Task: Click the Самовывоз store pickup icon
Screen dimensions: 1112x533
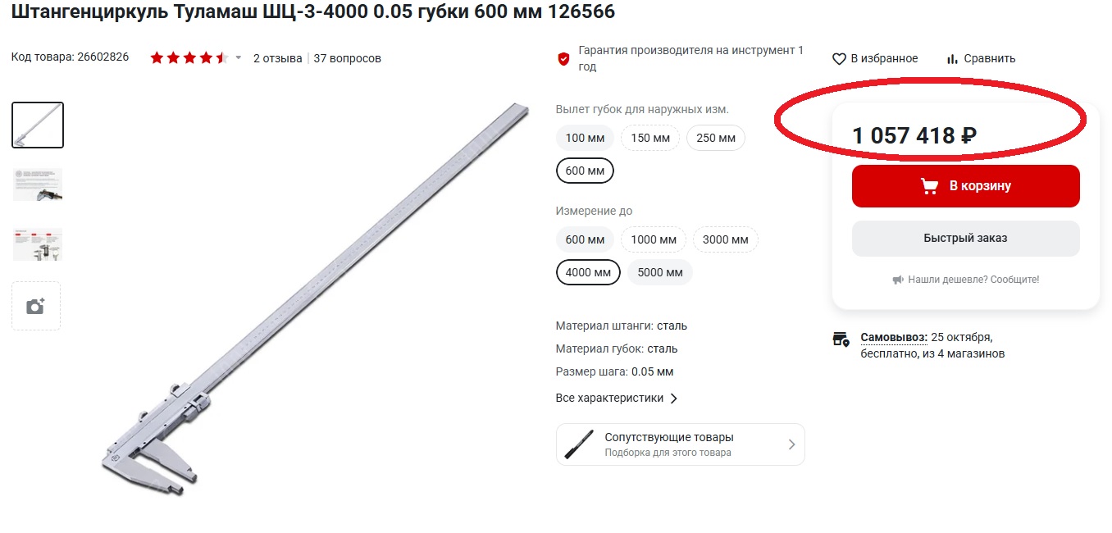Action: tap(841, 339)
